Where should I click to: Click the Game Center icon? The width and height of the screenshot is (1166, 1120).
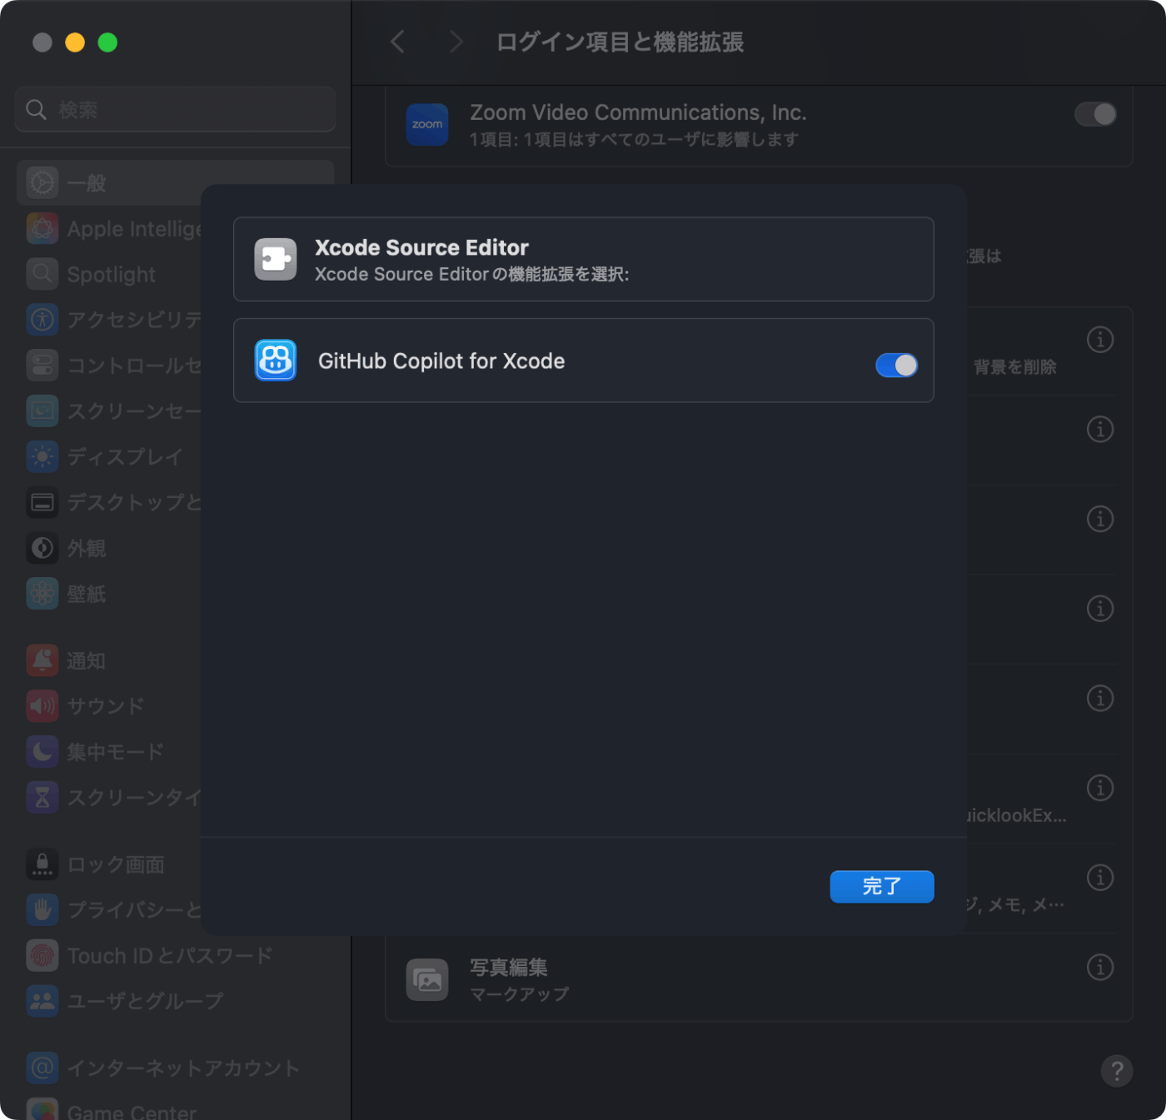(42, 1109)
